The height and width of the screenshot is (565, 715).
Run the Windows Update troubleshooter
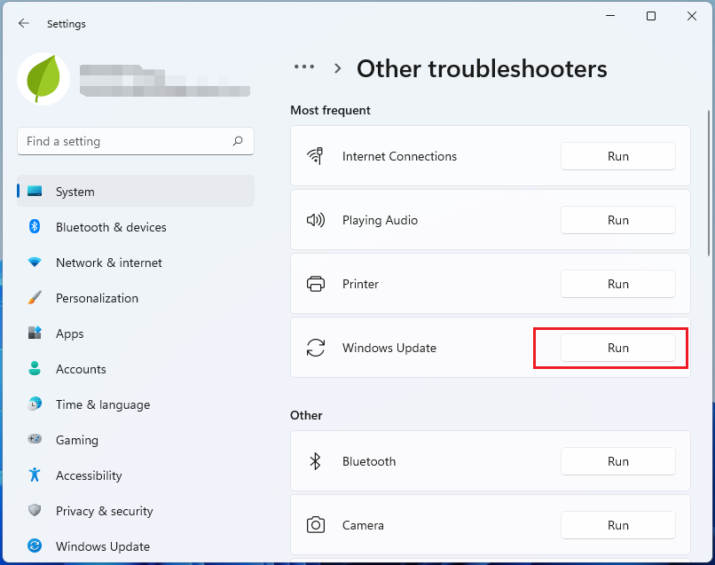point(618,348)
